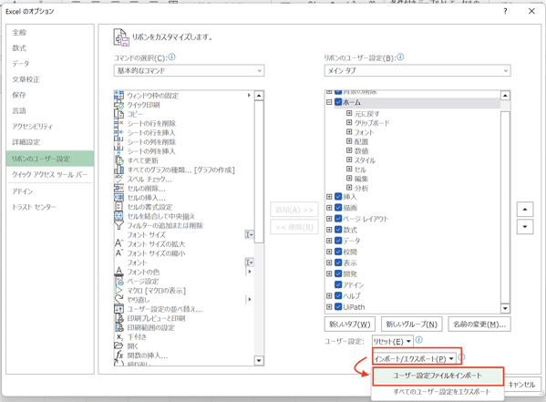This screenshot has height=402, width=546.
Task: Expand the クリップボード group node
Action: pyautogui.click(x=349, y=122)
